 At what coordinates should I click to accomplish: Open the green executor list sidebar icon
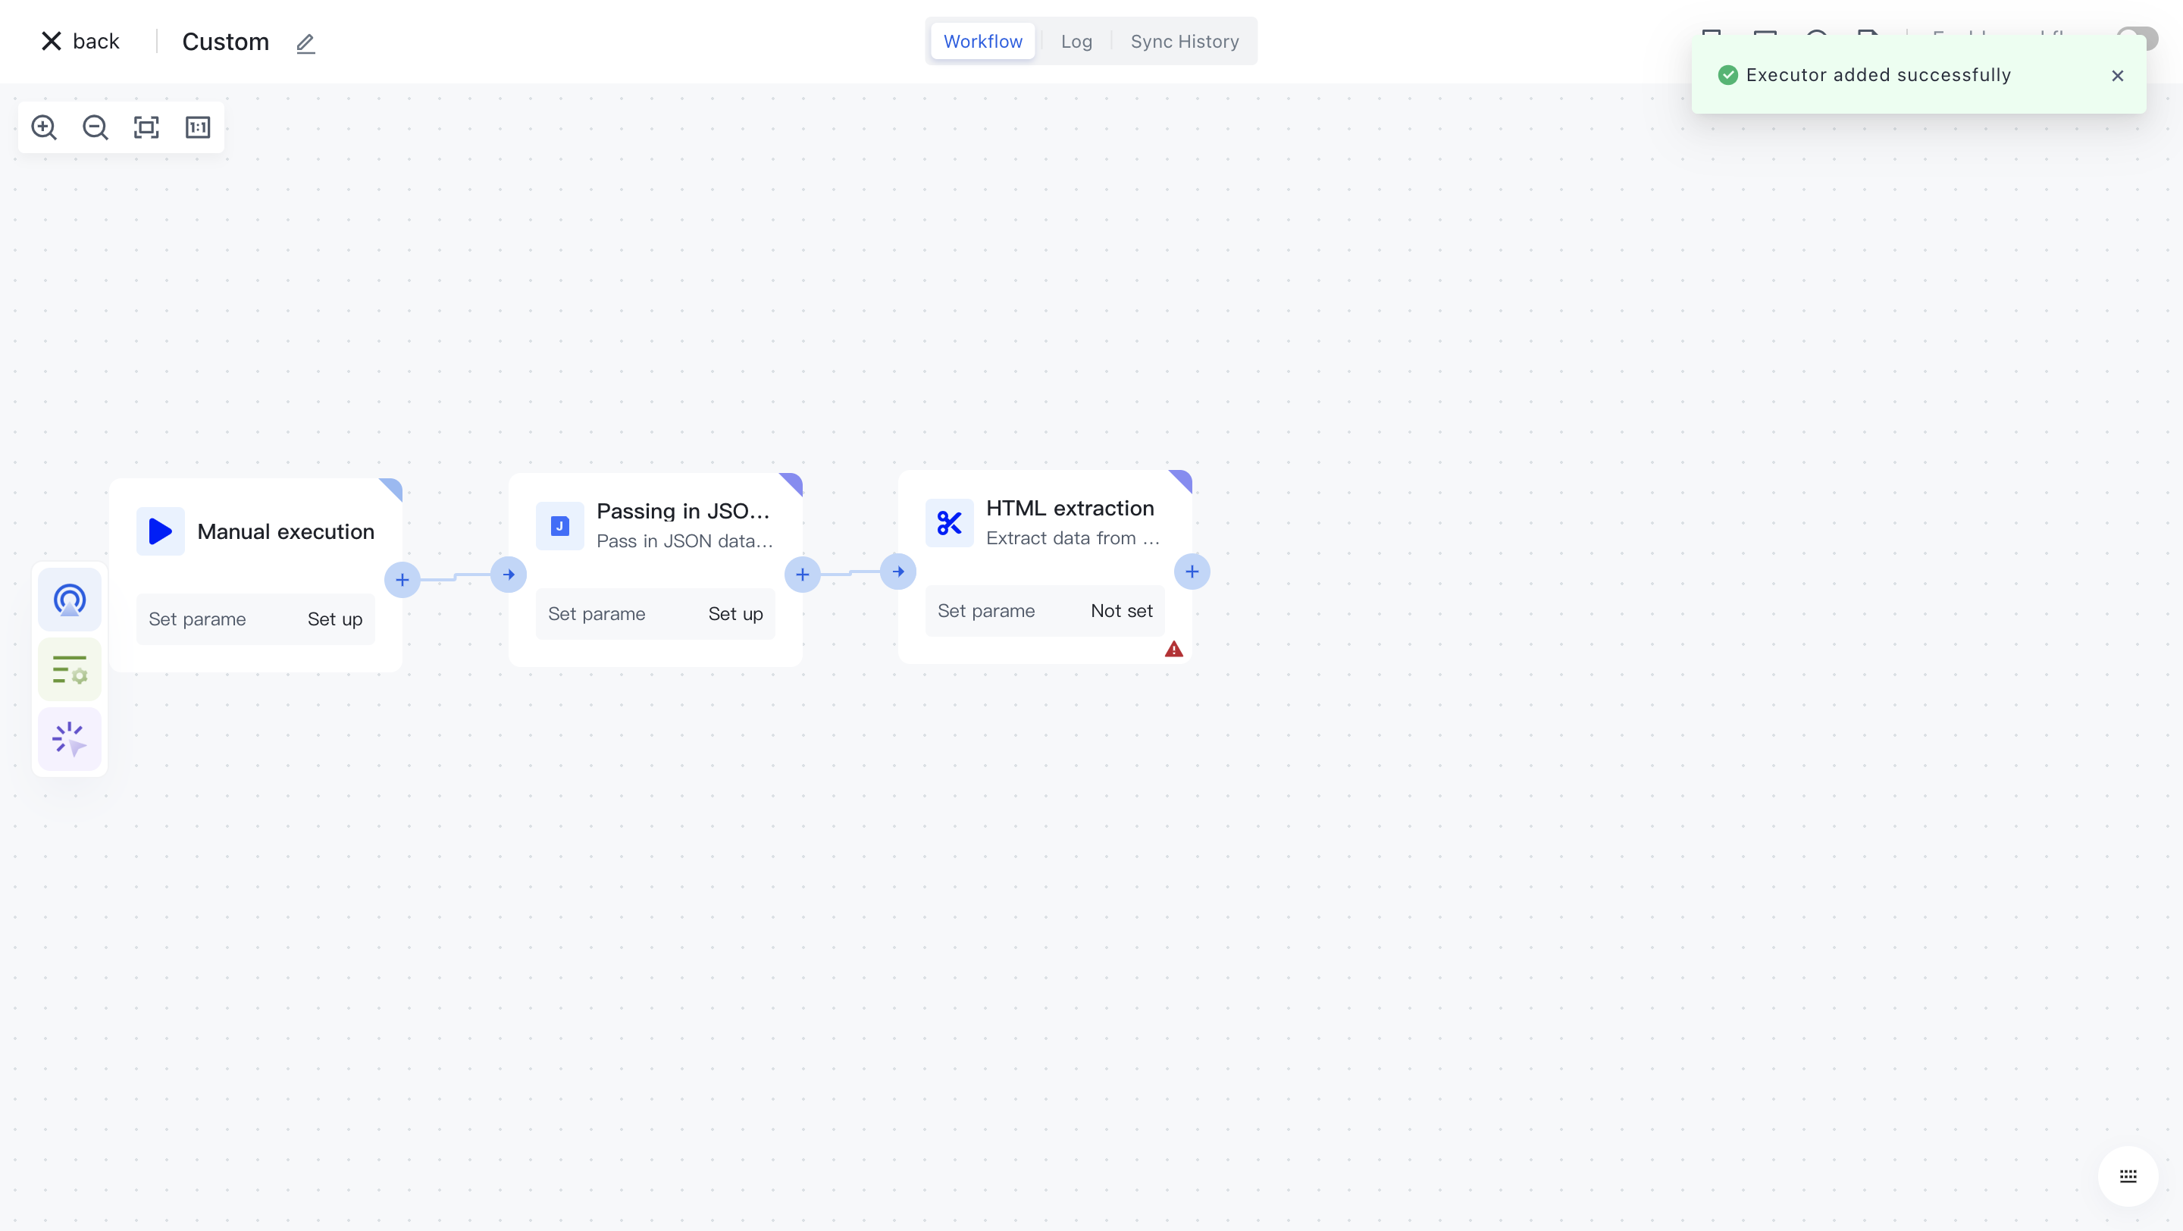click(x=70, y=669)
